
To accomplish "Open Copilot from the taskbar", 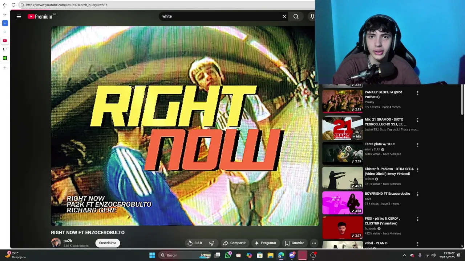I will tap(249, 255).
